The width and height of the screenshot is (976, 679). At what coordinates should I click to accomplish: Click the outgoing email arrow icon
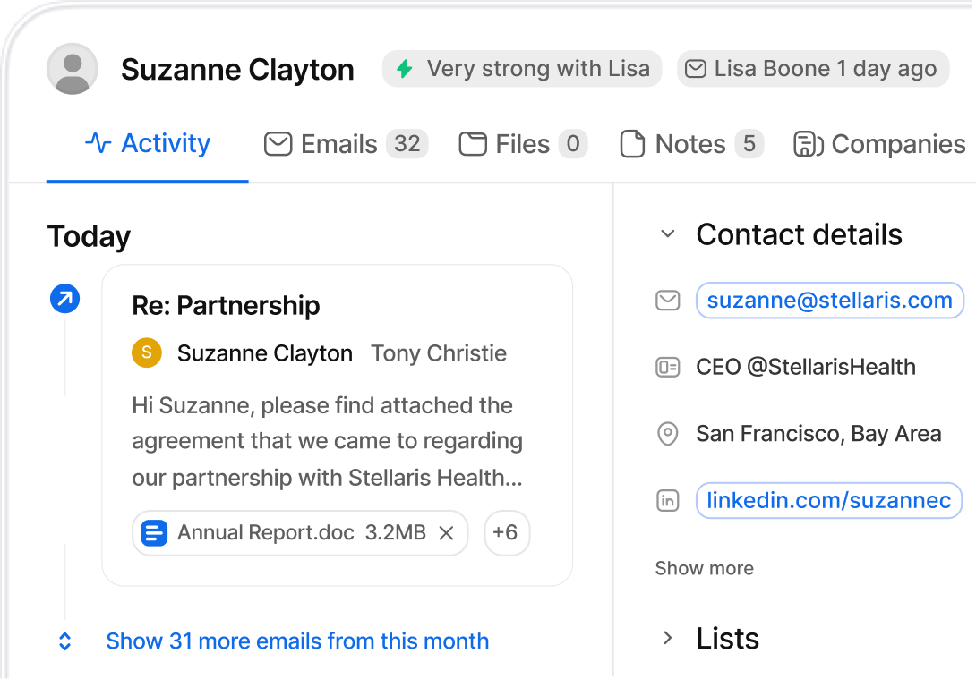click(64, 299)
